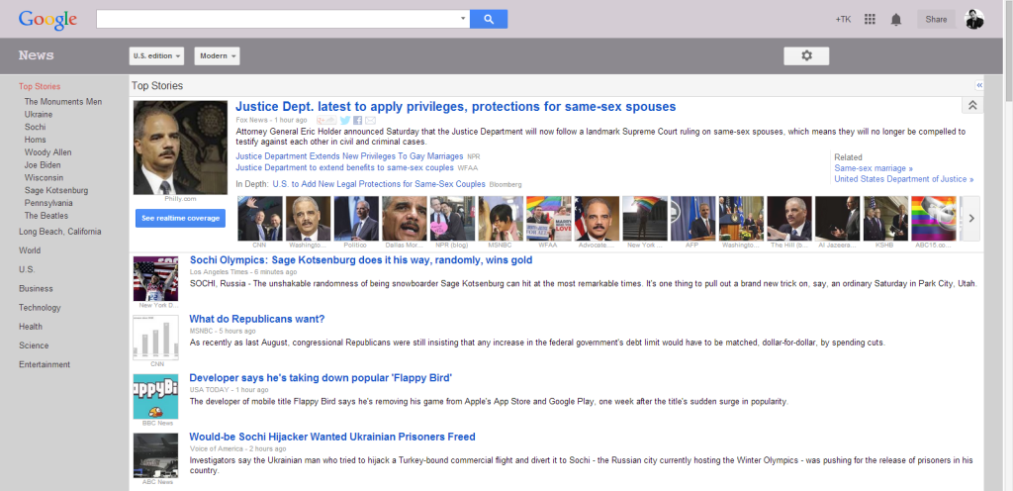The width and height of the screenshot is (1013, 491).
Task: Open the MSNBC carousel thumbnail
Action: (501, 219)
